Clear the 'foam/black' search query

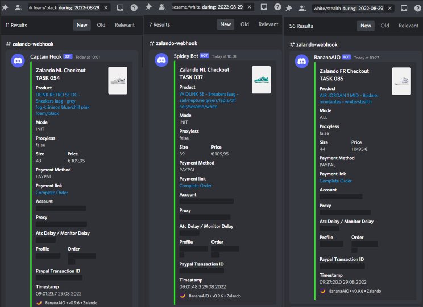coord(106,7)
